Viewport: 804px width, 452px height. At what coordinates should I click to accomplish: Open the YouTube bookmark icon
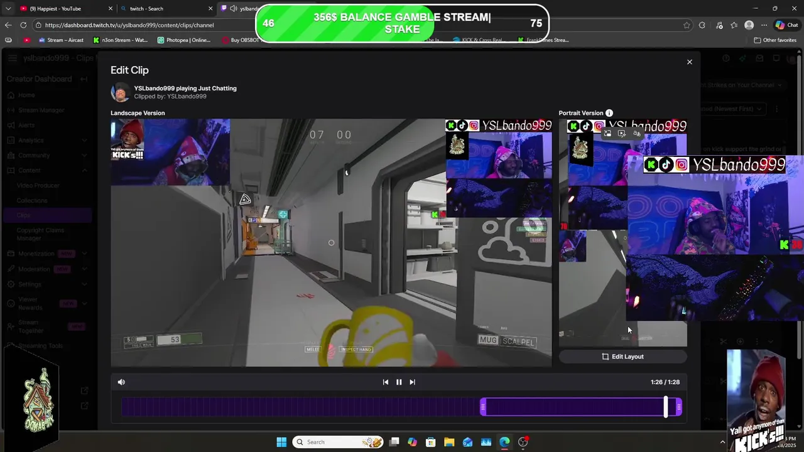[x=26, y=40]
